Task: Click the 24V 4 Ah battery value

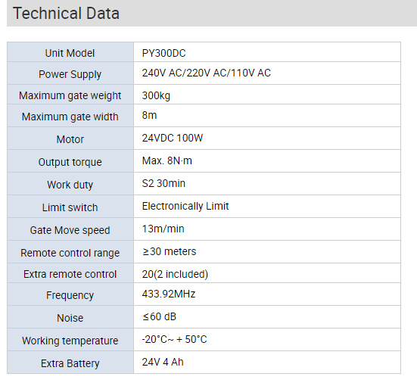Action: 163,363
